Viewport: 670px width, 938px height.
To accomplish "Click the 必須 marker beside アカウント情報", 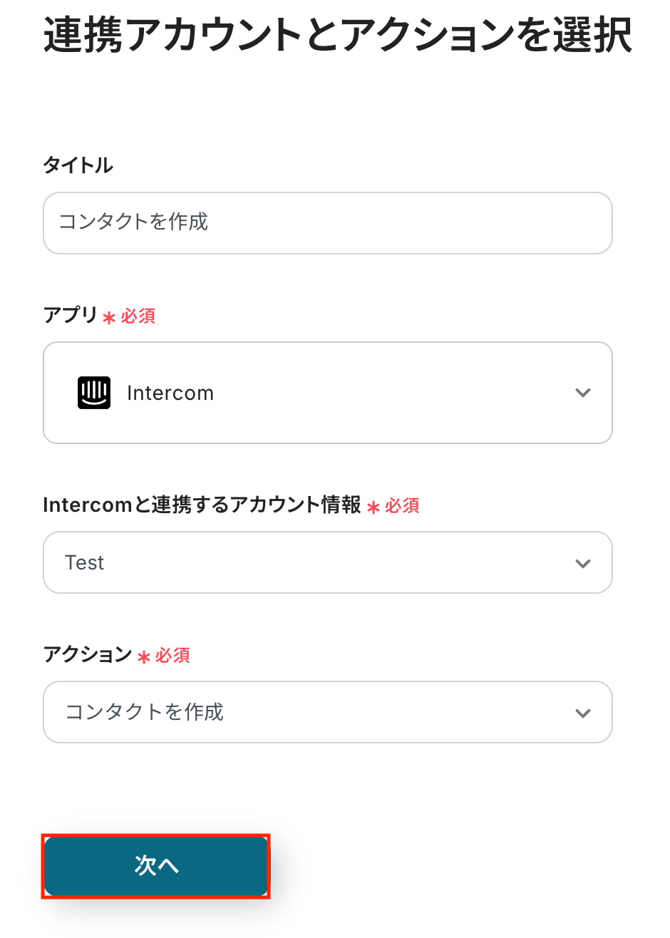I will click(x=403, y=506).
